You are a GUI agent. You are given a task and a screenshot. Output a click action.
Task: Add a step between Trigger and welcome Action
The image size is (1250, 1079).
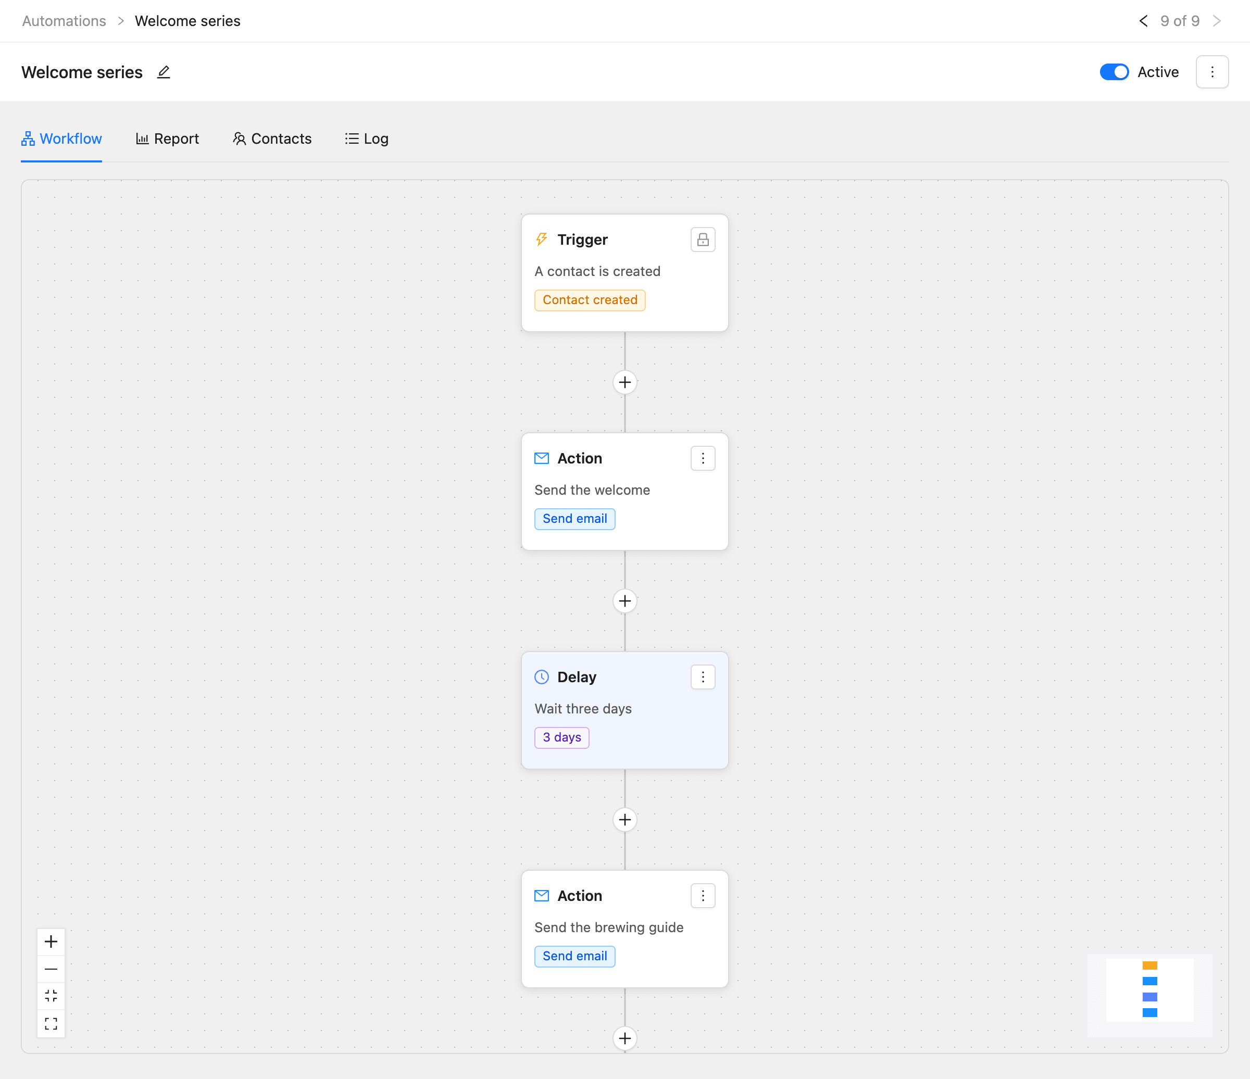(x=625, y=382)
